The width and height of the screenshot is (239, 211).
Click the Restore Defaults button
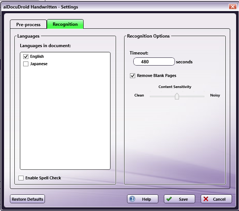tap(28, 199)
